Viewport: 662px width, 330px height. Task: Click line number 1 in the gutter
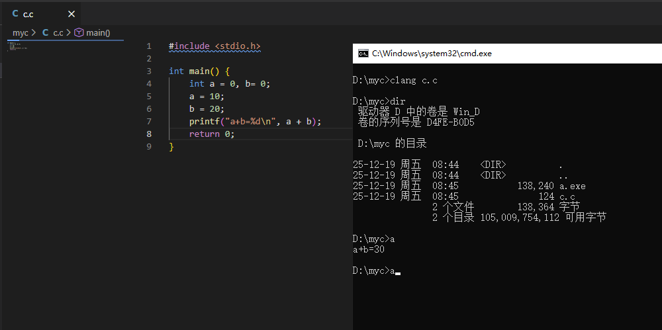149,46
